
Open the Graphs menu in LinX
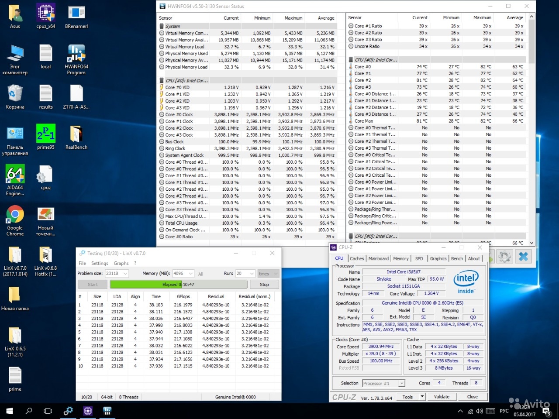point(121,263)
